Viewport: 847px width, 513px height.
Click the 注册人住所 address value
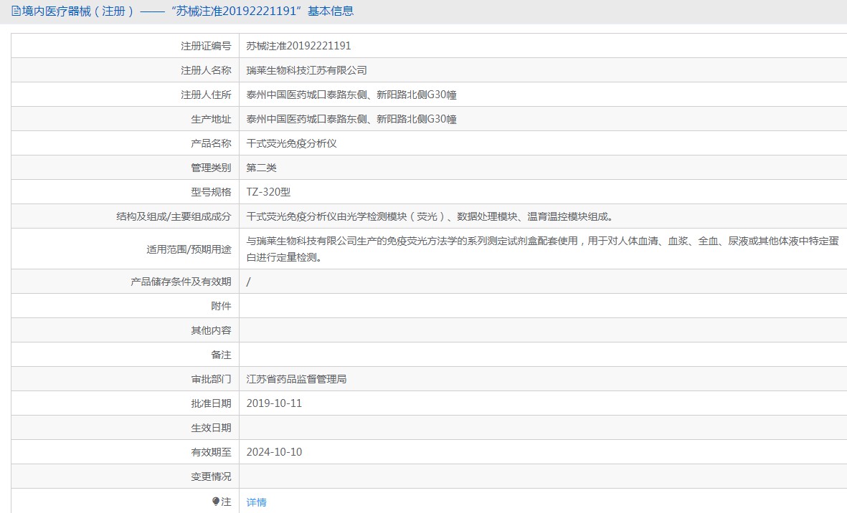coord(351,95)
